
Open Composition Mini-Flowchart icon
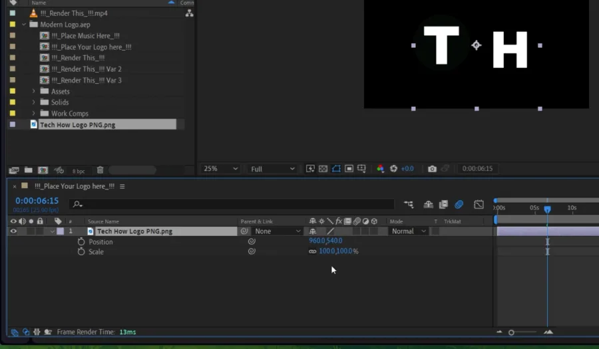(x=409, y=205)
